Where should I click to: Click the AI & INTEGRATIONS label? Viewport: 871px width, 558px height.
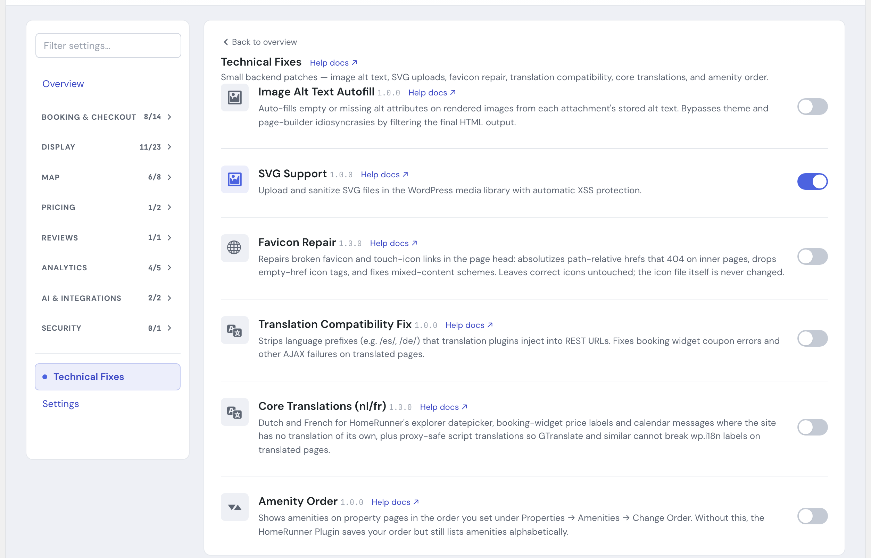click(x=82, y=298)
